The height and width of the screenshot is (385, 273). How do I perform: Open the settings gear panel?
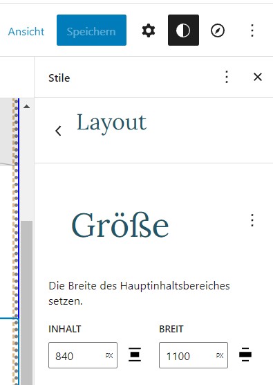pos(149,30)
